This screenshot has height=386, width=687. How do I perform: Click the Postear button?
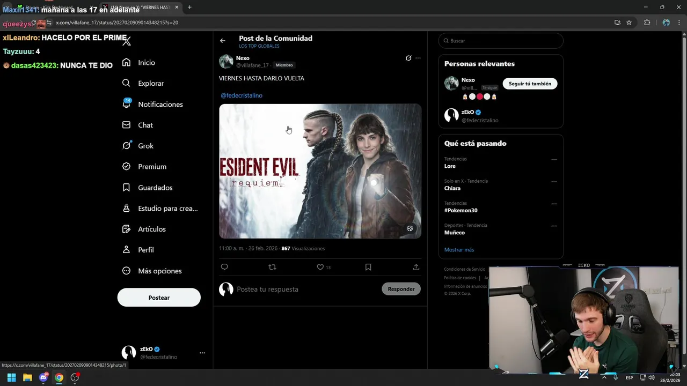(x=159, y=298)
